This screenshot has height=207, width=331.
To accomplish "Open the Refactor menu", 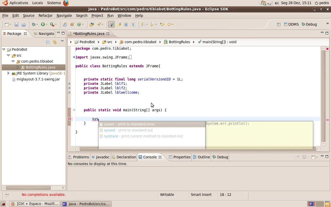I will [45, 16].
